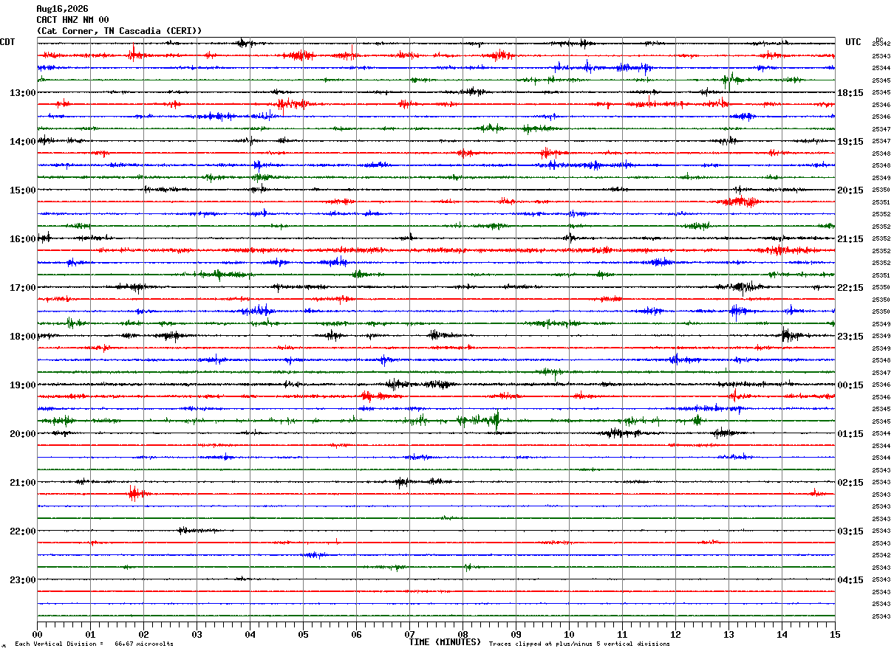Click minute tick label 05 on time axis

click(303, 634)
